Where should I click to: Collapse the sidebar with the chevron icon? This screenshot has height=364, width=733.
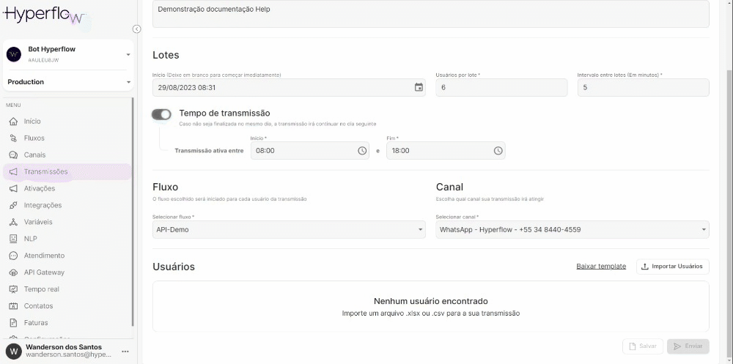136,29
